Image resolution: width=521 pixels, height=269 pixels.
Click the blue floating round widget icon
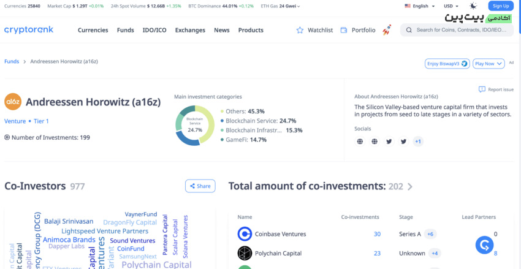pyautogui.click(x=484, y=245)
